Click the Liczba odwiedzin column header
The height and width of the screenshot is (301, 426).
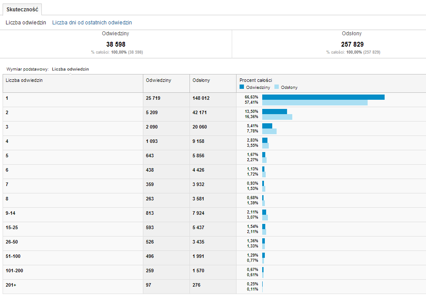pyautogui.click(x=24, y=80)
